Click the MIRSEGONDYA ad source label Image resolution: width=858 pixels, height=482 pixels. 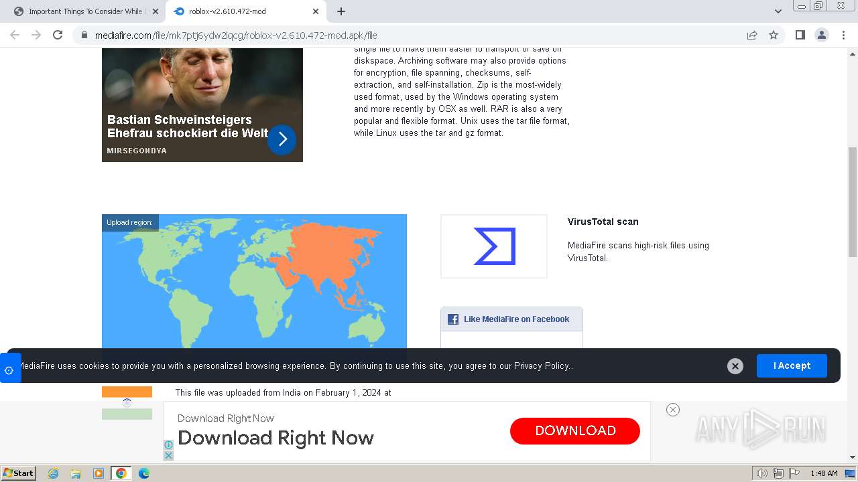[137, 151]
